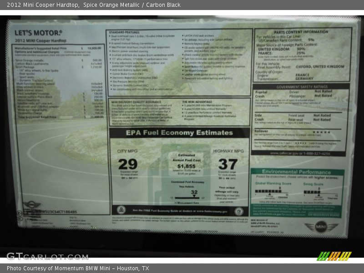
Task: Click the EPA seal beside the Fuel Economy Guide text
Action: [x=121, y=210]
